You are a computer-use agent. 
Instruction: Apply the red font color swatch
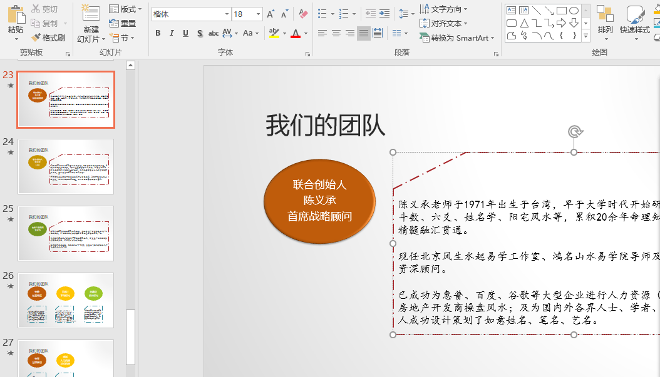point(296,34)
